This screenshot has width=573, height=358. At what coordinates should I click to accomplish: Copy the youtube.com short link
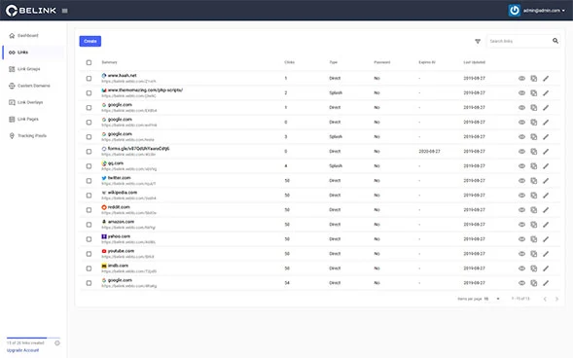pos(533,254)
